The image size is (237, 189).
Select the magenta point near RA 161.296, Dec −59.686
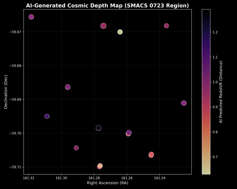tap(68, 87)
